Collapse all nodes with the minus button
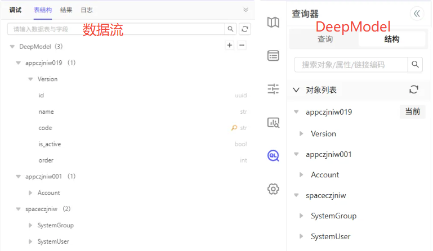 242,45
